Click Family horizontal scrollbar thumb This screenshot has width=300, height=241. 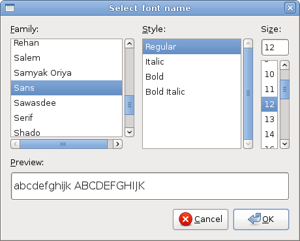tap(64, 144)
